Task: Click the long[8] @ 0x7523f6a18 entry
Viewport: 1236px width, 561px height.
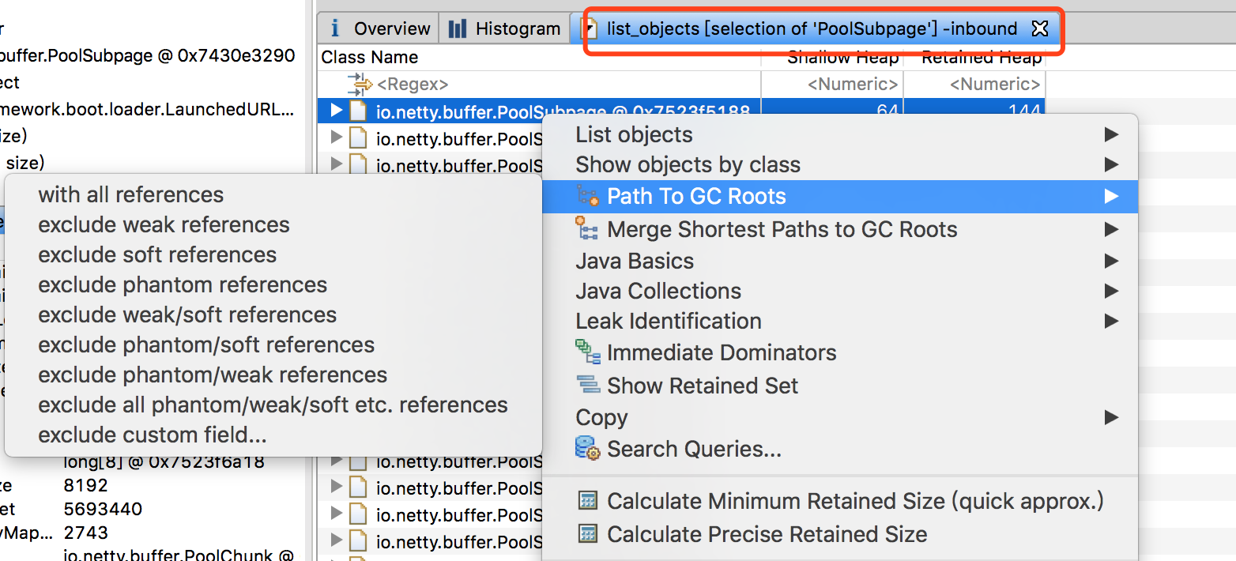Action: coord(164,462)
